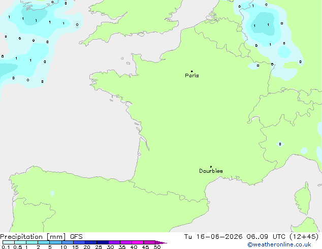Click the 'Precipitation [mm]' title text

[33, 237]
